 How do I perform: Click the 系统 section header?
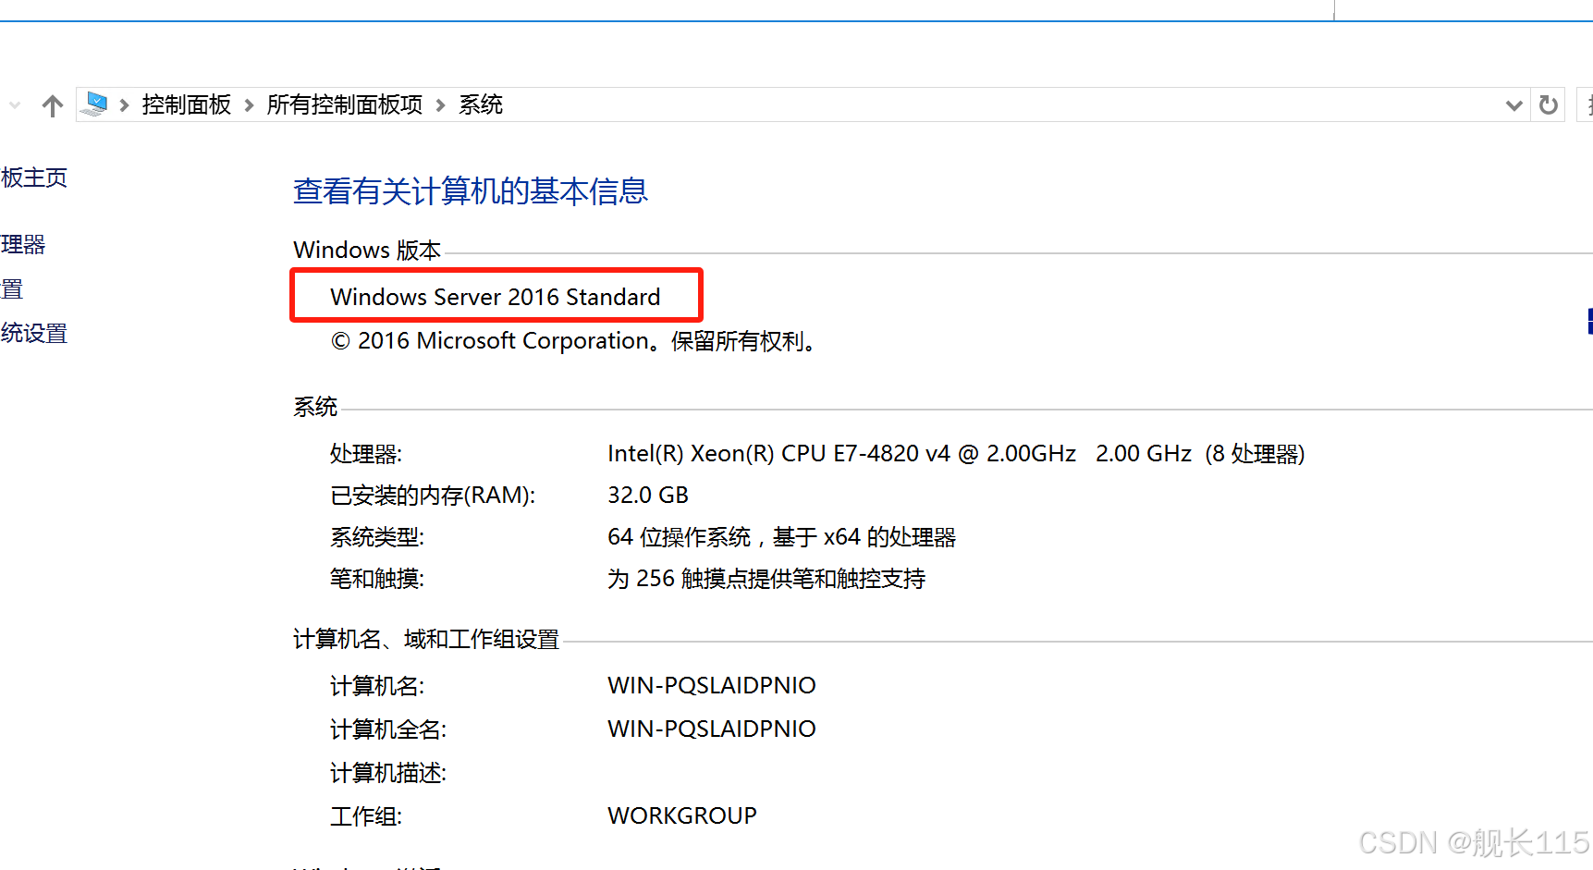pyautogui.click(x=315, y=407)
